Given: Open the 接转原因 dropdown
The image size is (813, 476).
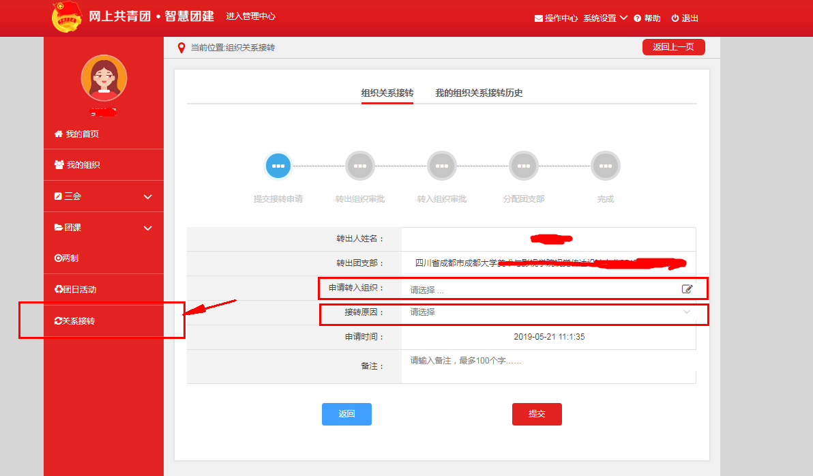Looking at the screenshot, I should pyautogui.click(x=548, y=312).
